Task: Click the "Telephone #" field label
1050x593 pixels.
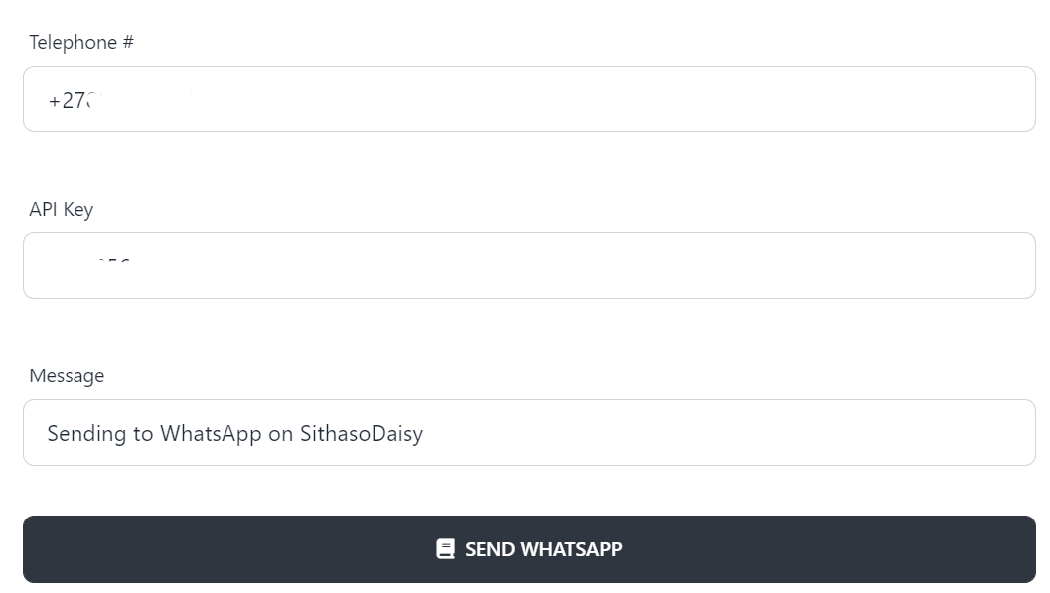Action: click(81, 42)
